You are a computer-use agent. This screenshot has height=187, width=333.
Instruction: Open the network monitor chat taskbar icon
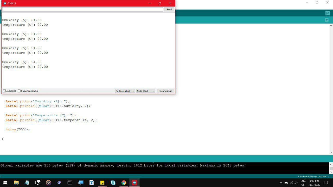[x=38, y=183]
